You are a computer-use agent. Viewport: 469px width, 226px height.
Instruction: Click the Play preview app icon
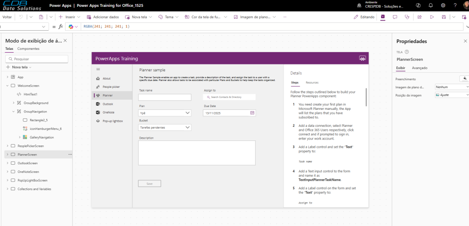[x=431, y=17]
